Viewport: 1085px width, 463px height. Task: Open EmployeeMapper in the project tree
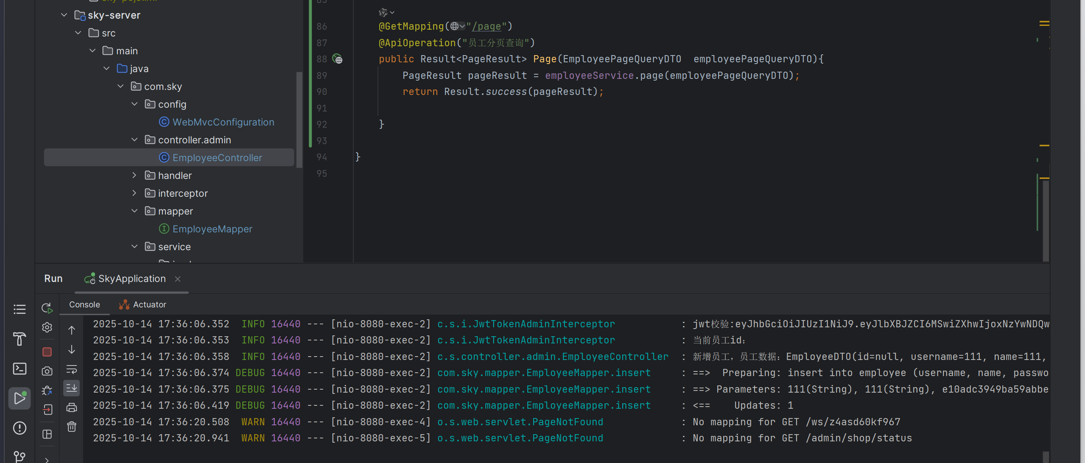[x=212, y=229]
